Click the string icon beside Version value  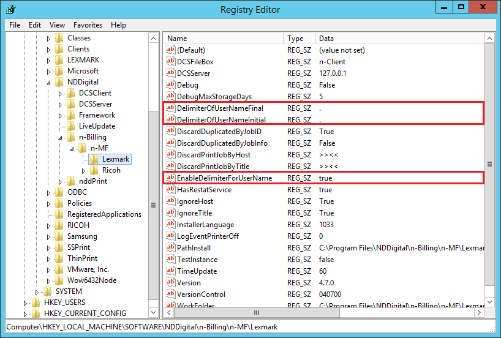(x=171, y=283)
